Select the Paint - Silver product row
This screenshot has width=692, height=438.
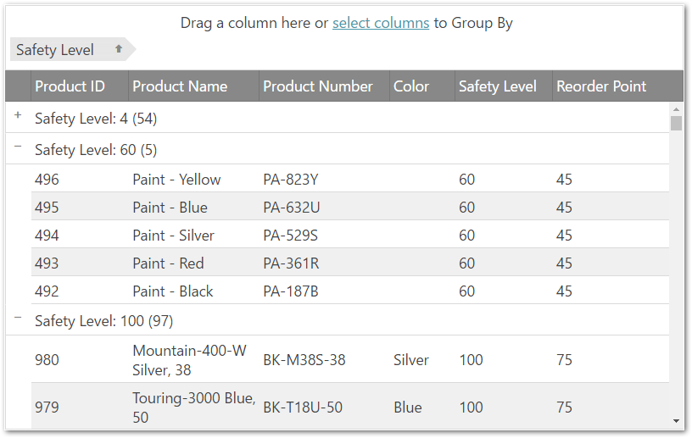(173, 236)
